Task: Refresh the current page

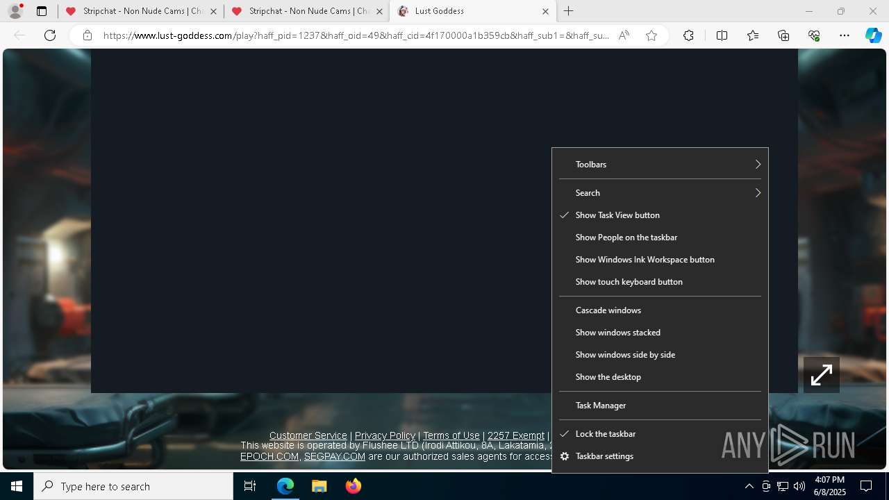Action: (x=50, y=35)
